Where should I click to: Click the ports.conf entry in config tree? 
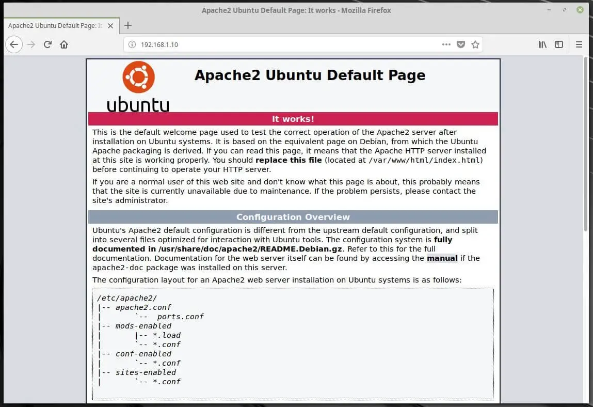(181, 317)
